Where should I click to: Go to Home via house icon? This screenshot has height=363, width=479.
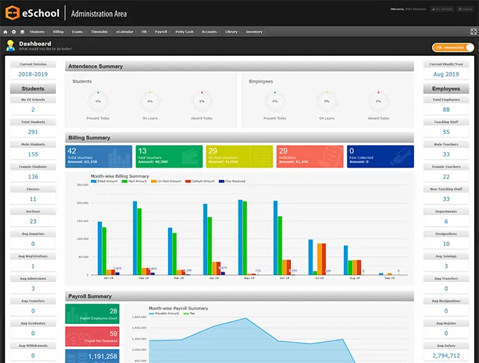5,31
